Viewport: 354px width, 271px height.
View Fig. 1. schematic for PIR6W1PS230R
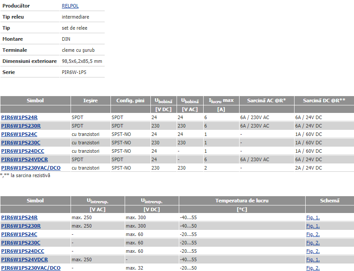coord(313,226)
